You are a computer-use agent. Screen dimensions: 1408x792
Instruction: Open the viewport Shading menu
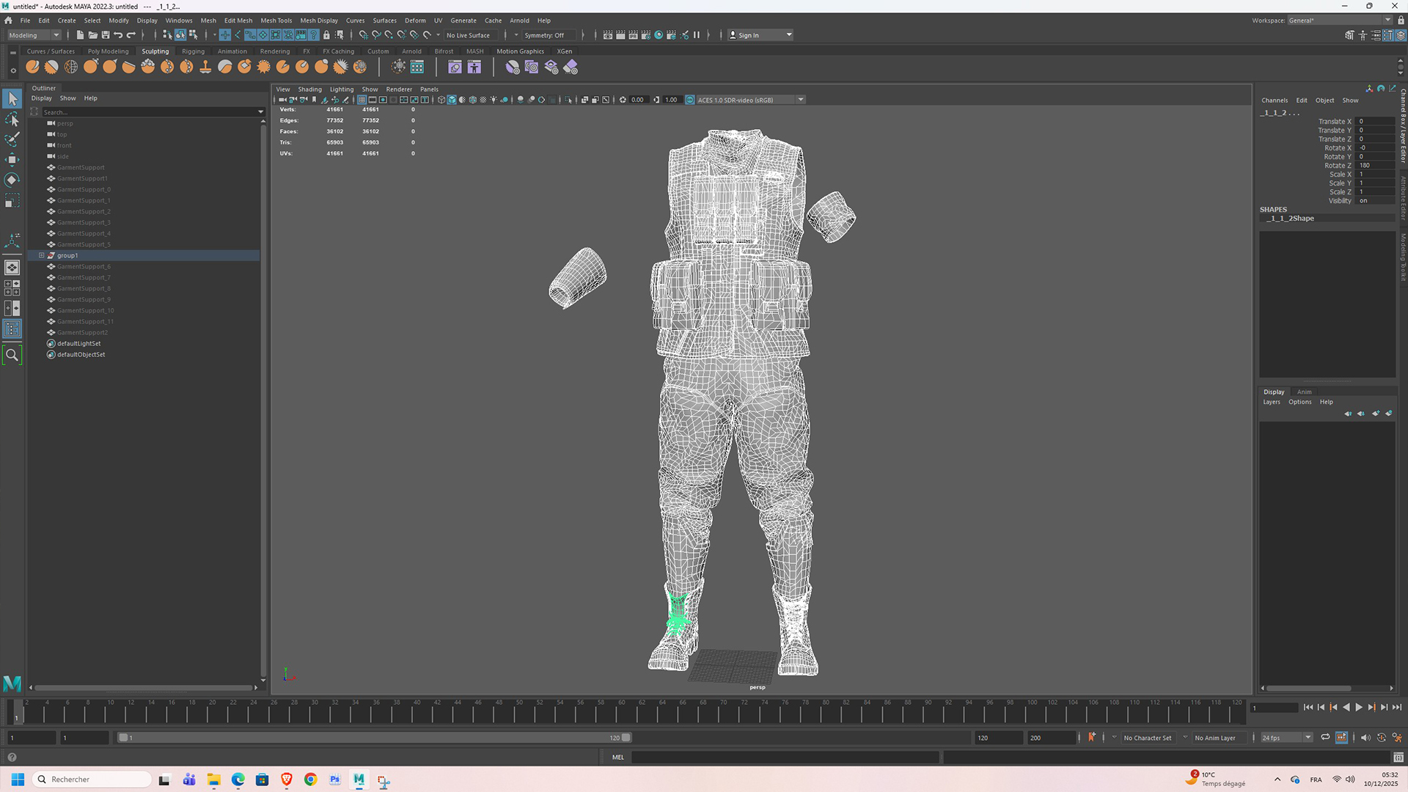point(309,89)
